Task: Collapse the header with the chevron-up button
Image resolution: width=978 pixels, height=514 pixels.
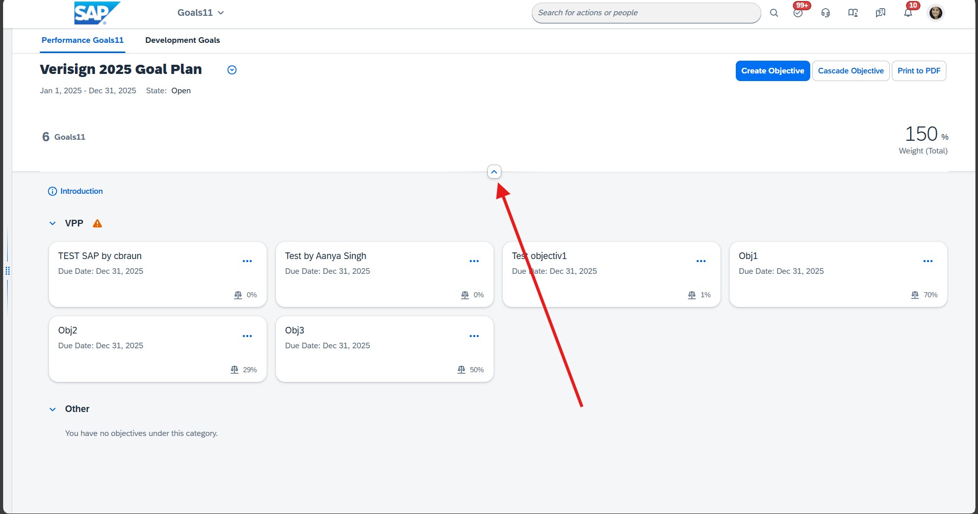Action: coord(494,172)
